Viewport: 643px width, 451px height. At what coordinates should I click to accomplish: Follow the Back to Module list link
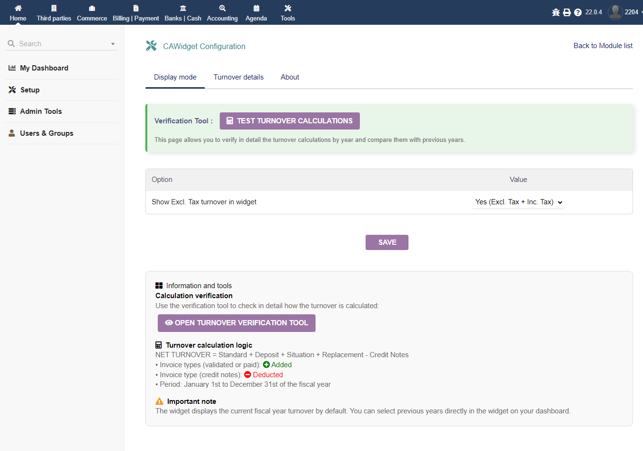pyautogui.click(x=603, y=46)
